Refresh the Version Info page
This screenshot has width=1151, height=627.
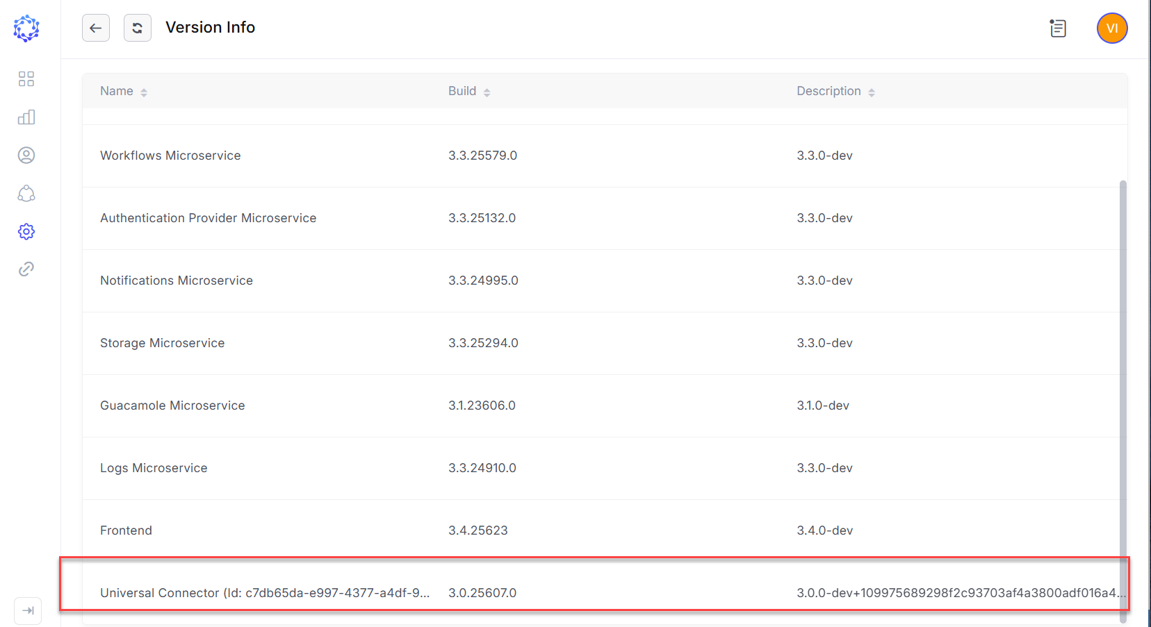138,28
